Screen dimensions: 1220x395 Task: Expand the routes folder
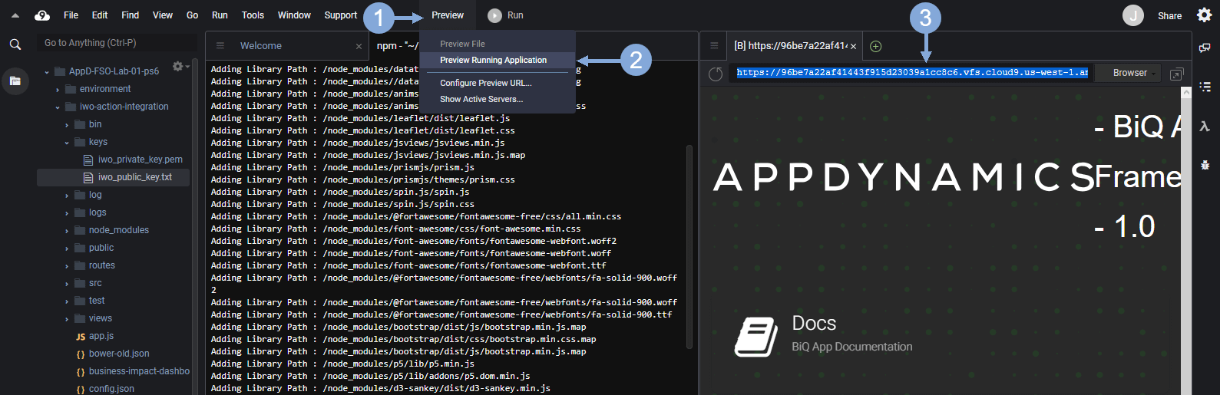coord(68,266)
